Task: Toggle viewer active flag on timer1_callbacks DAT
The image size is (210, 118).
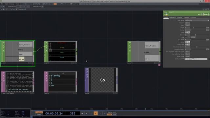Action: point(4,73)
